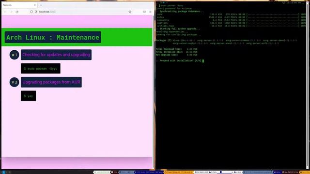Click the #2 step badge
This screenshot has height=174, width=310.
[14, 82]
